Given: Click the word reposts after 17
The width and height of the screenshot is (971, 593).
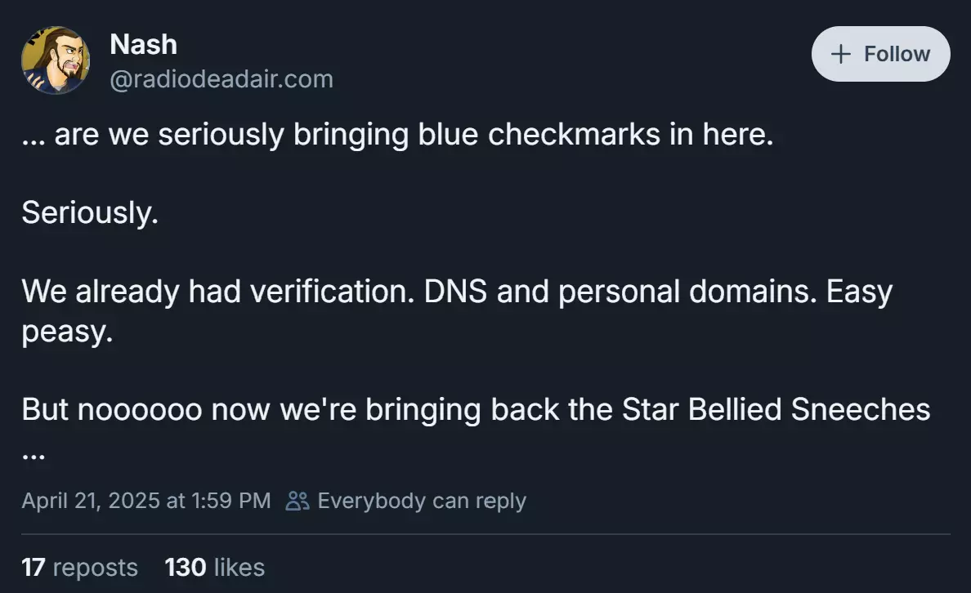Looking at the screenshot, I should (96, 568).
